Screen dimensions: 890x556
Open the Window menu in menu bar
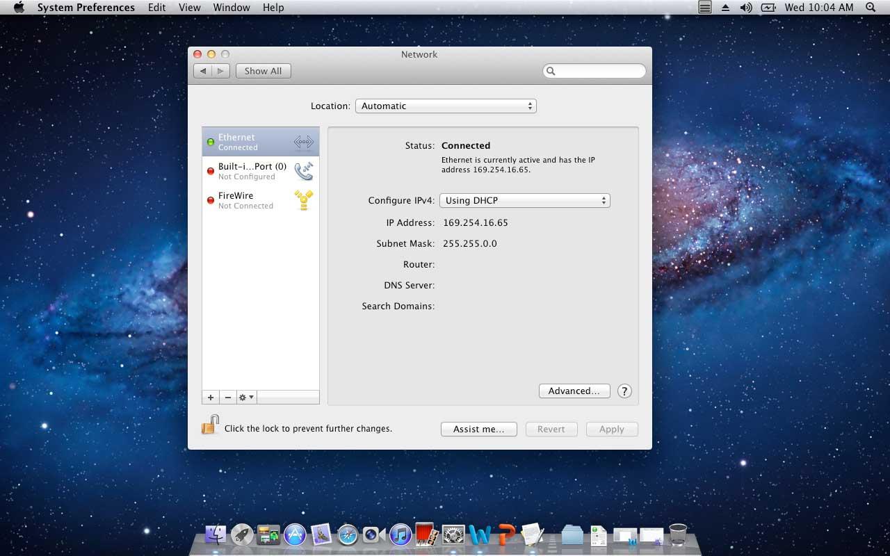(232, 8)
